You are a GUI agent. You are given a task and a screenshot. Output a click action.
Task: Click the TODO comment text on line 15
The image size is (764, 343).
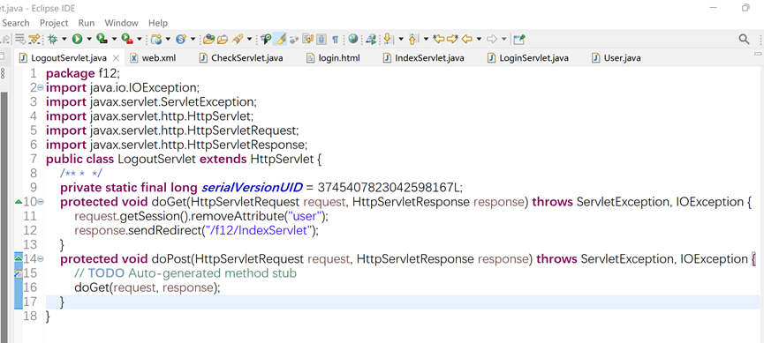pyautogui.click(x=185, y=273)
